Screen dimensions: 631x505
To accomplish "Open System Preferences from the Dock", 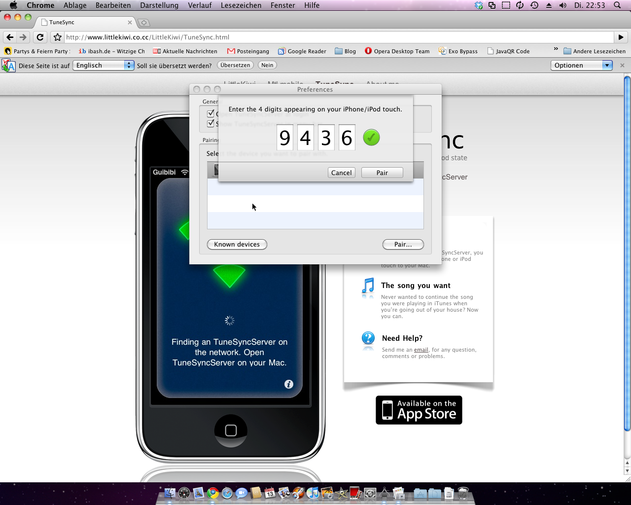I will point(370,493).
